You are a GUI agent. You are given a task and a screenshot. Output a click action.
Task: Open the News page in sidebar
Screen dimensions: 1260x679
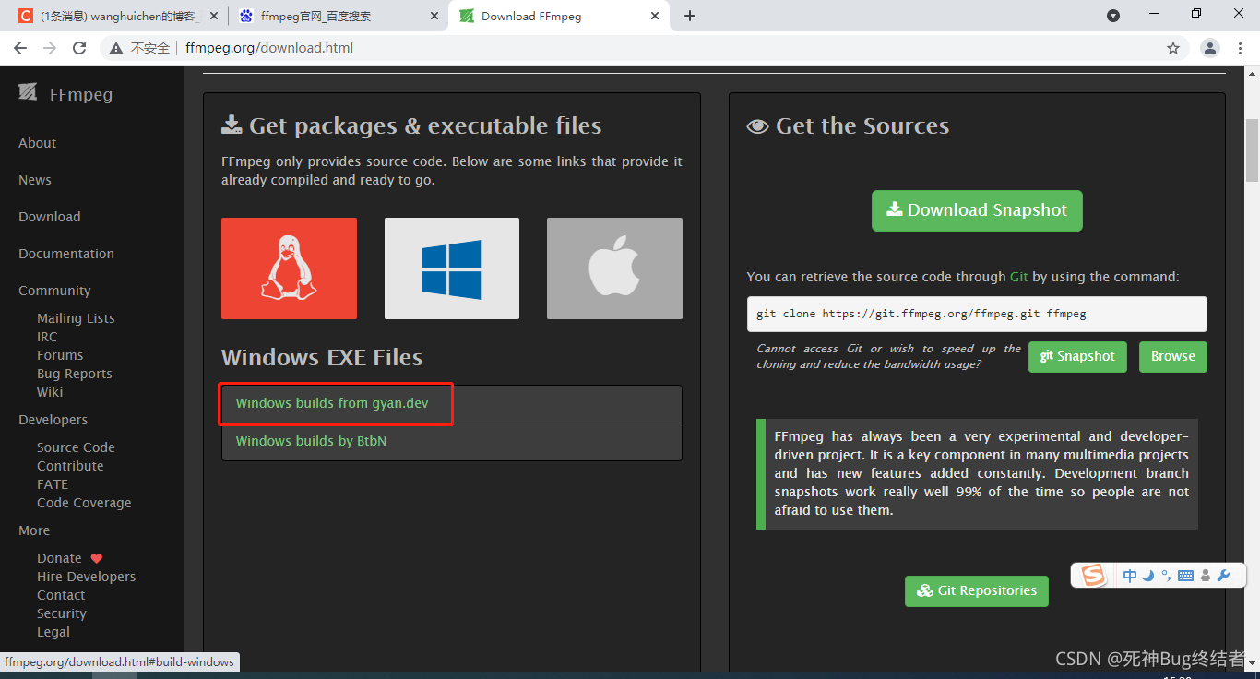[x=35, y=180]
